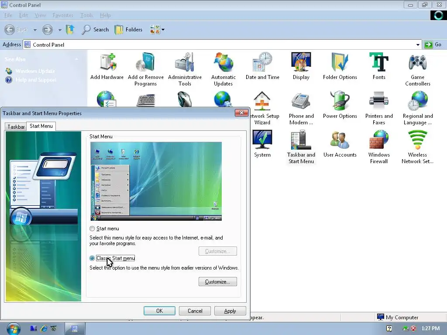Open the File menu
The width and height of the screenshot is (447, 335).
(8, 15)
